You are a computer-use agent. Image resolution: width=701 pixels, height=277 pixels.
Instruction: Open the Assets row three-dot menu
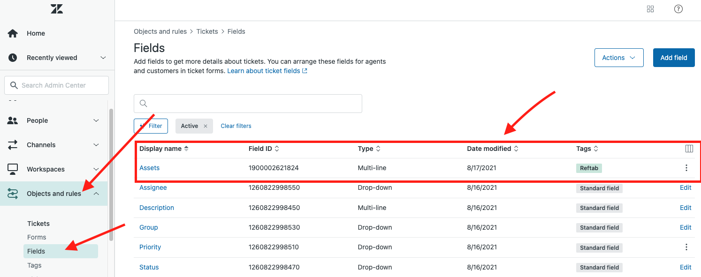(686, 168)
